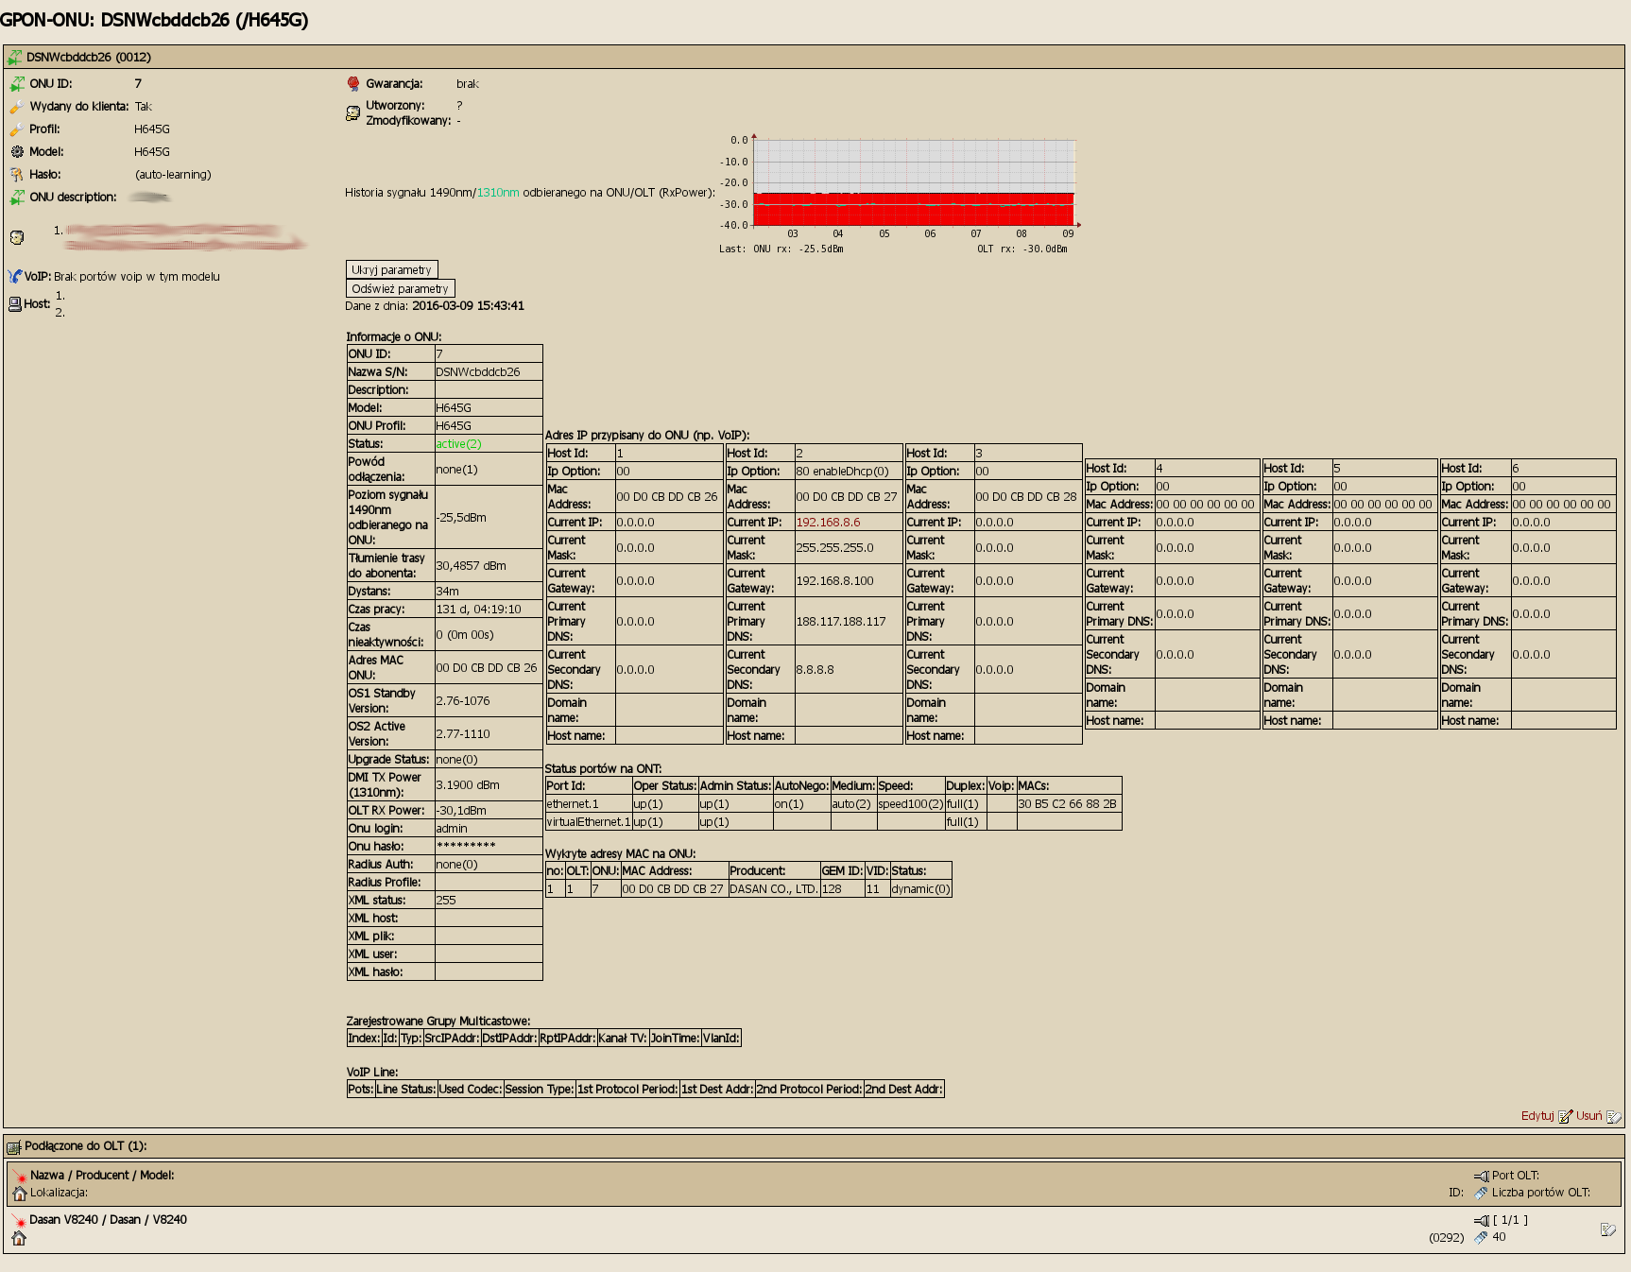Click the XML status value 255
This screenshot has height=1272, width=1631.
446,901
